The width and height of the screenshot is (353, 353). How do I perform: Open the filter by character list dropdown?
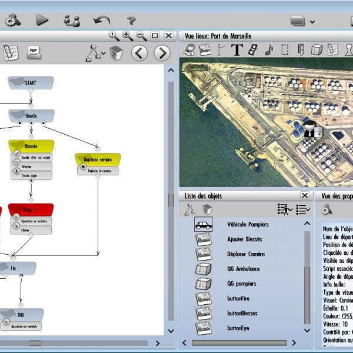285,209
